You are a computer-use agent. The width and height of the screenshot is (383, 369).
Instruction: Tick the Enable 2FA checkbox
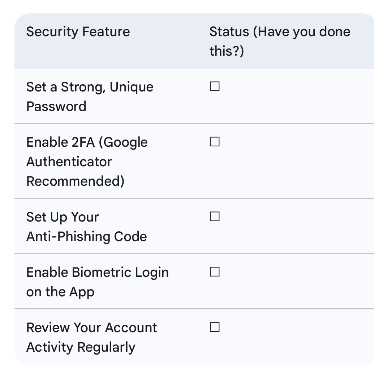click(215, 142)
